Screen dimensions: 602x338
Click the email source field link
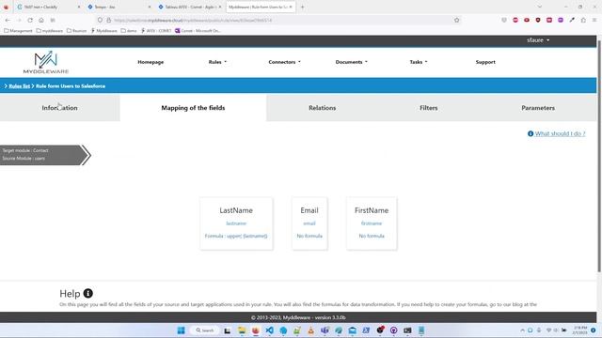pyautogui.click(x=309, y=223)
